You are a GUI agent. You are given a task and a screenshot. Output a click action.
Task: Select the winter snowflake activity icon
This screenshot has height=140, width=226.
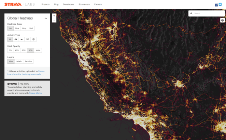pyautogui.click(x=34, y=39)
